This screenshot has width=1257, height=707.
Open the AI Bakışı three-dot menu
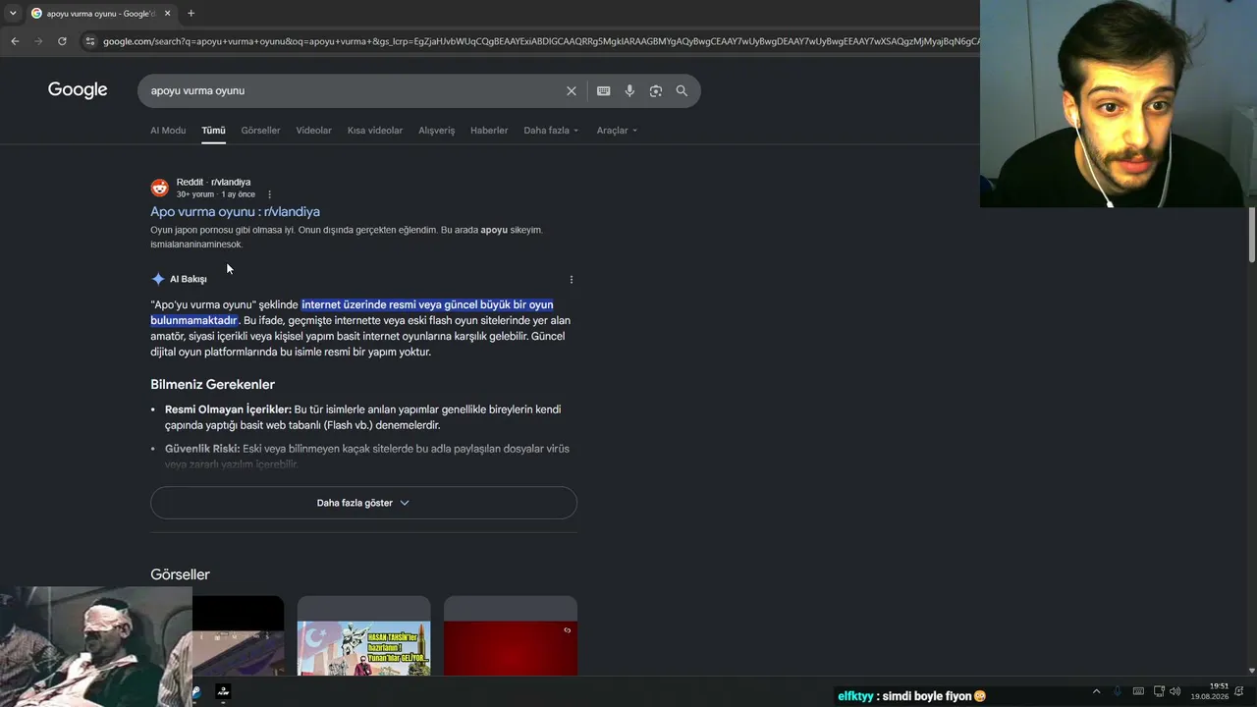click(571, 279)
